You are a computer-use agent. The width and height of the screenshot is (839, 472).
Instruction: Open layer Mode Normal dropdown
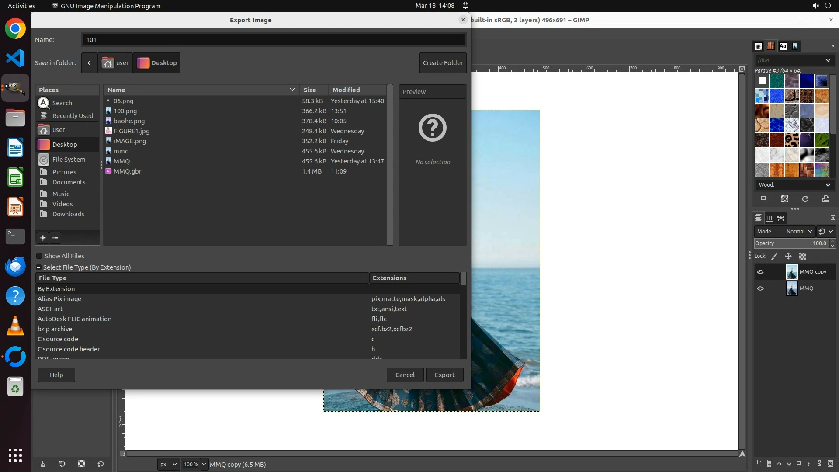(799, 231)
